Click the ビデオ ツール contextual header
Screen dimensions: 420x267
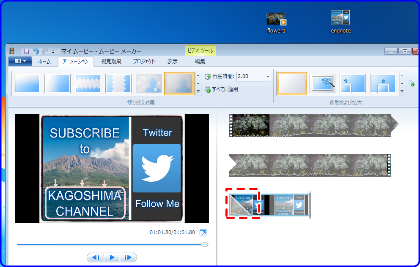coord(200,51)
